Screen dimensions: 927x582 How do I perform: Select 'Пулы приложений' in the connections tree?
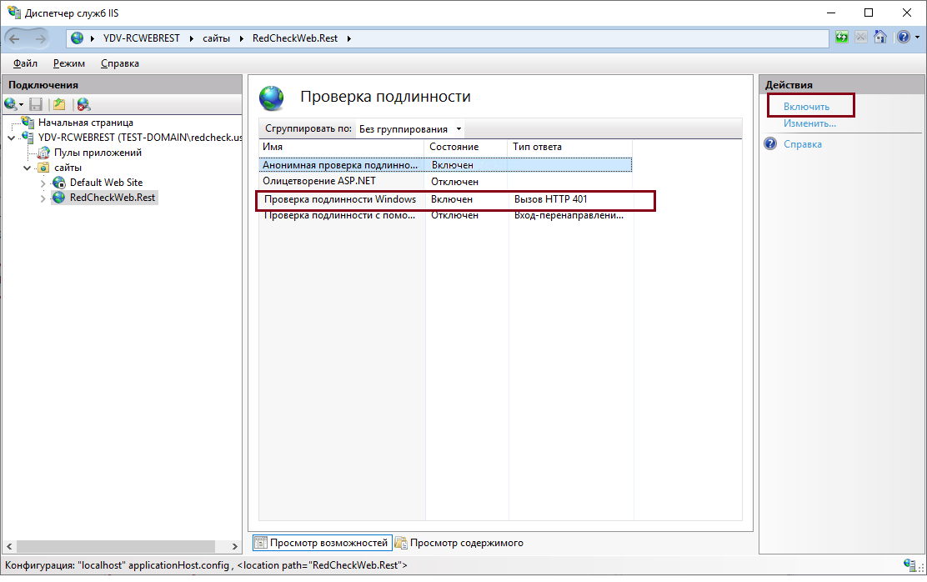pos(98,153)
